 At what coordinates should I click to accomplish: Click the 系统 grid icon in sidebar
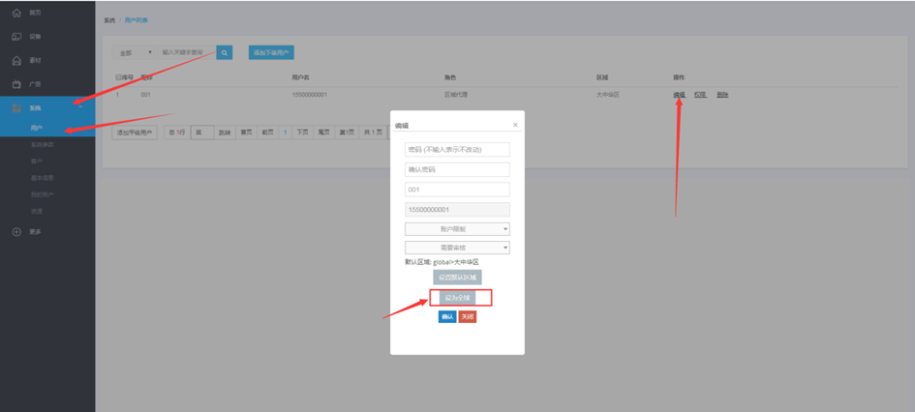16,108
